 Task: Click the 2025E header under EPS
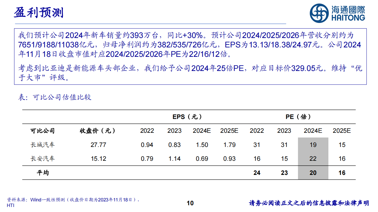click(x=229, y=131)
